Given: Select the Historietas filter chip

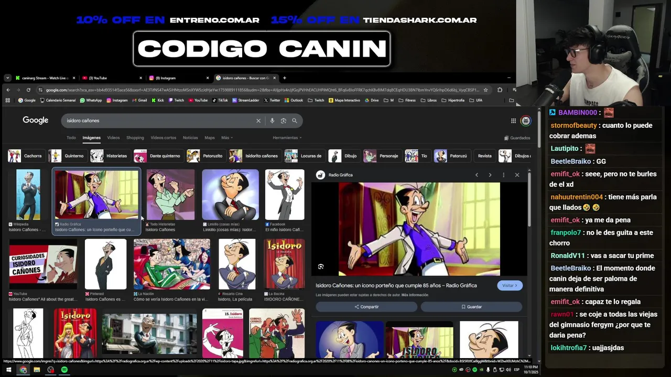Looking at the screenshot, I should pos(109,156).
